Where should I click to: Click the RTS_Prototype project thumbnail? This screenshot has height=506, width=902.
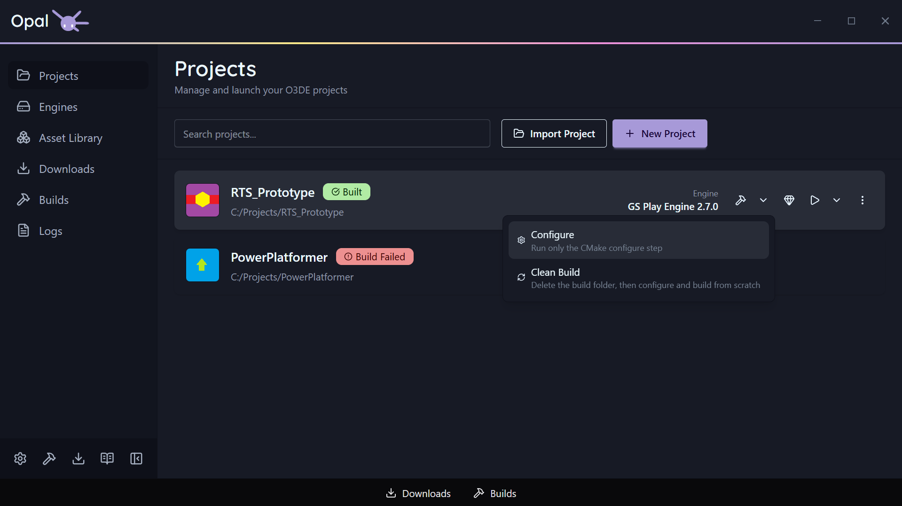[203, 200]
